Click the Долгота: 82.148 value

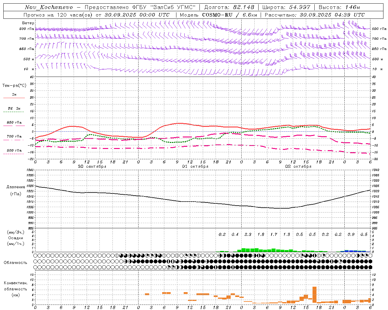(x=229, y=7)
